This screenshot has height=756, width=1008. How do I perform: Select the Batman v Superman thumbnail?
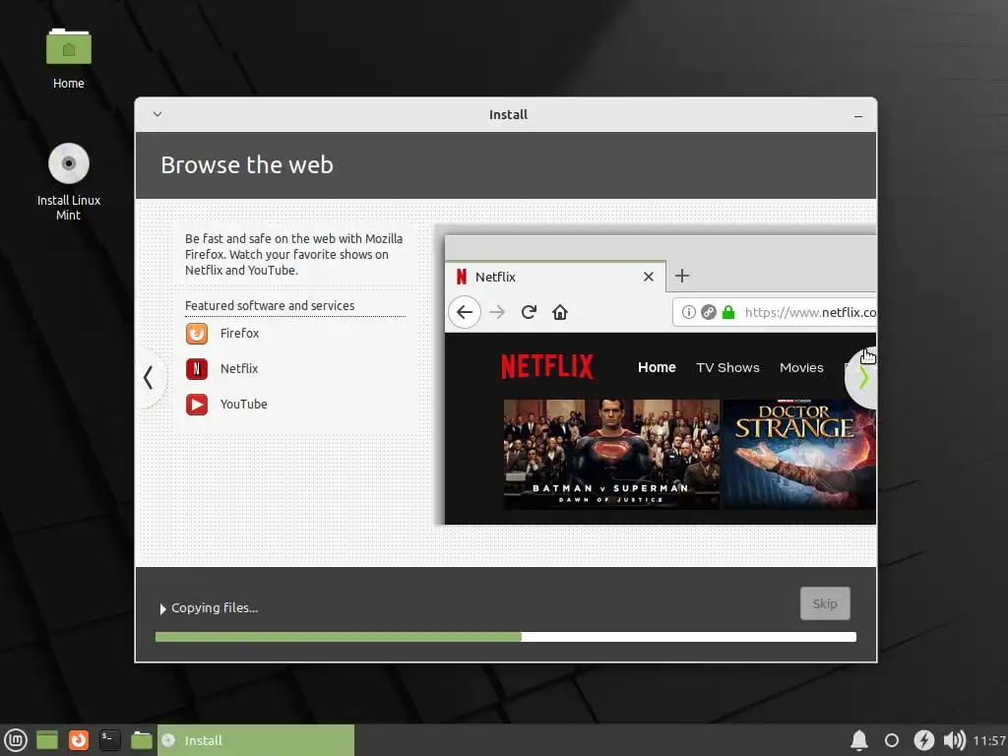tap(611, 455)
